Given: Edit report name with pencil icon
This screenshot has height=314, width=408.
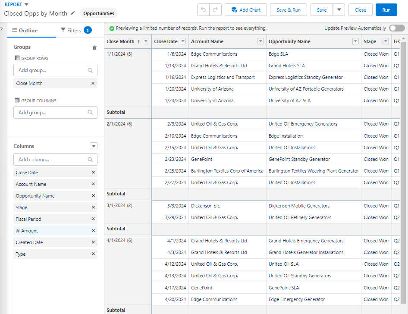Looking at the screenshot, I should click(x=73, y=13).
